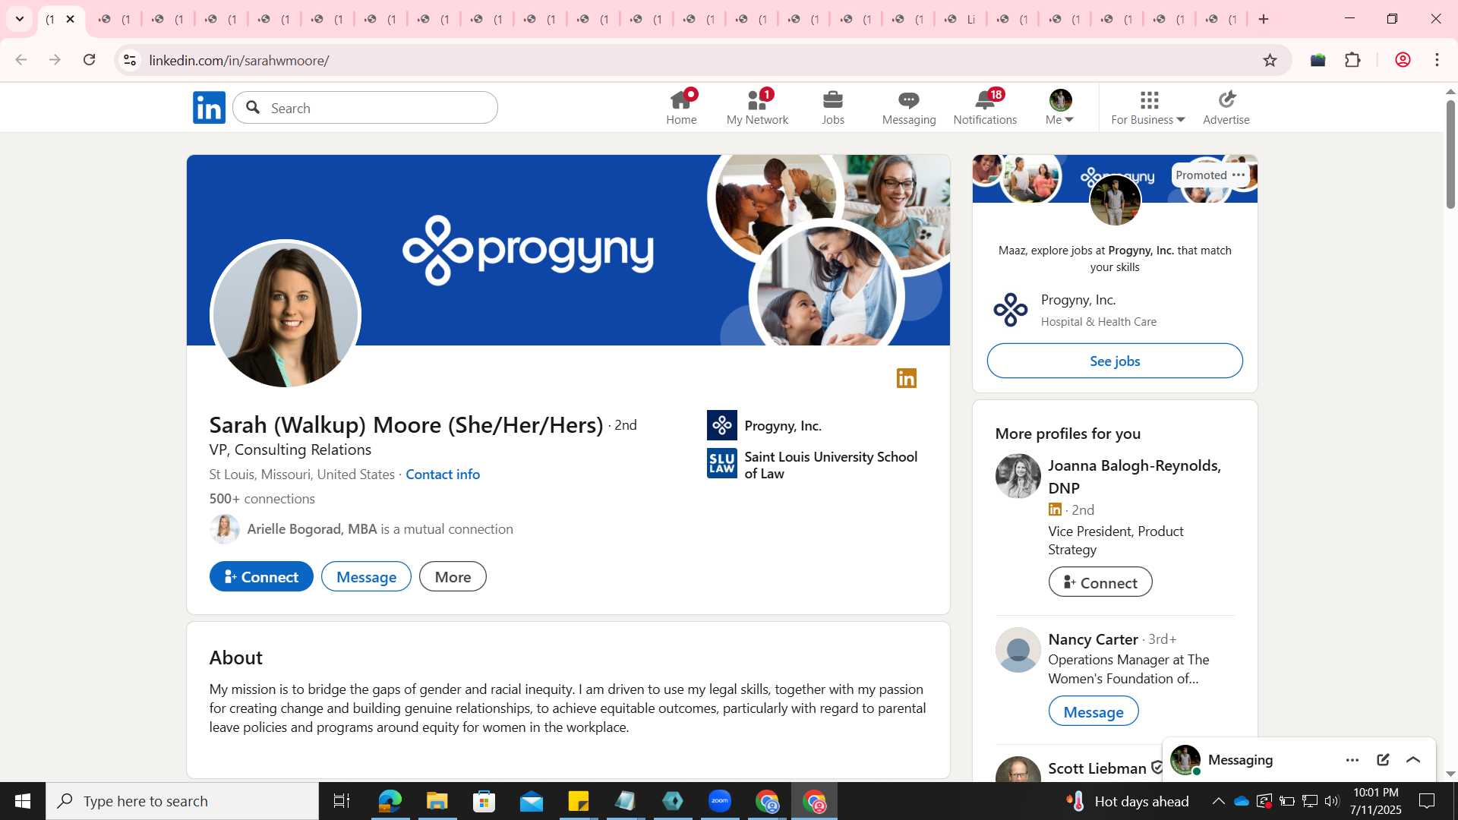The width and height of the screenshot is (1458, 820).
Task: Open Saint Louis University School of Law link
Action: (813, 465)
